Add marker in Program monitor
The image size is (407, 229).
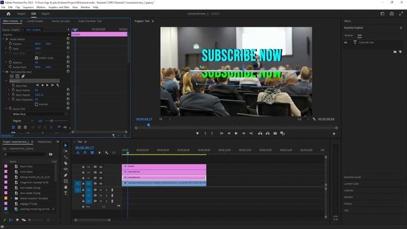click(x=197, y=134)
